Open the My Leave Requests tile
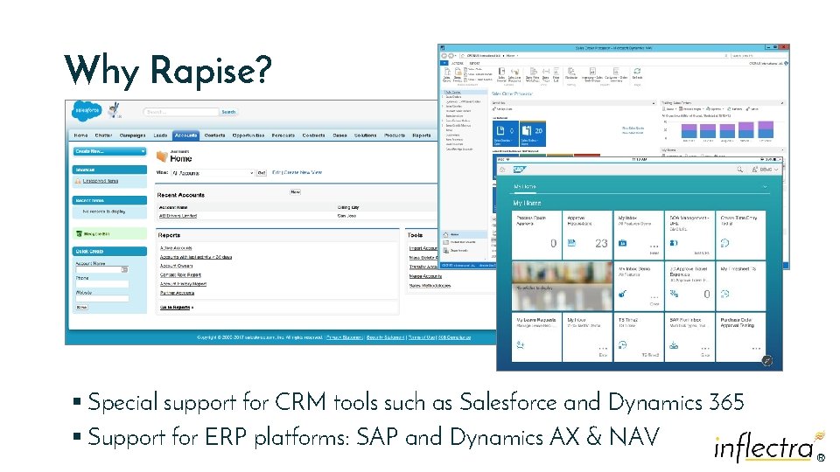Screen dimensions: 840x472 click(536, 337)
